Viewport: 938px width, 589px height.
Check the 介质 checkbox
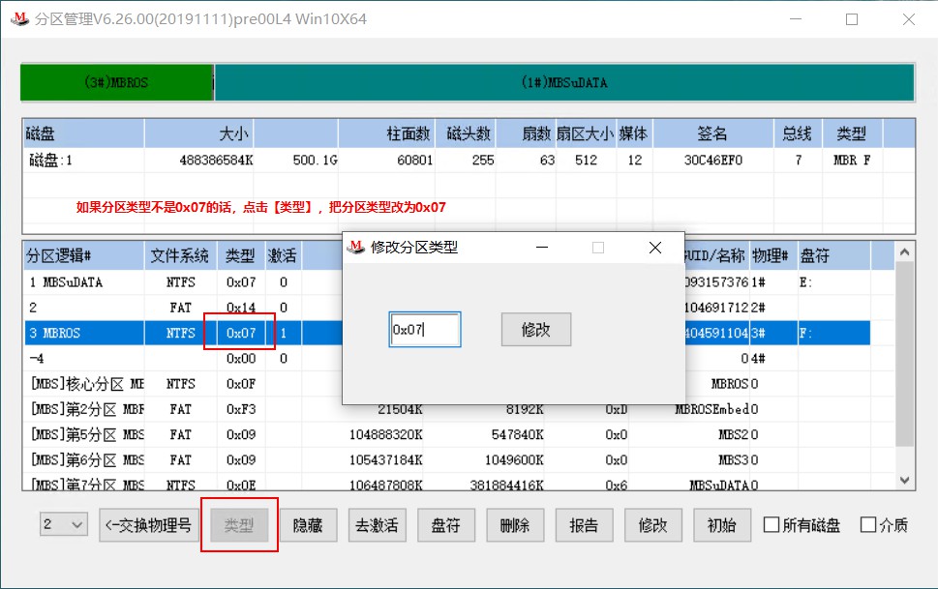tap(868, 524)
